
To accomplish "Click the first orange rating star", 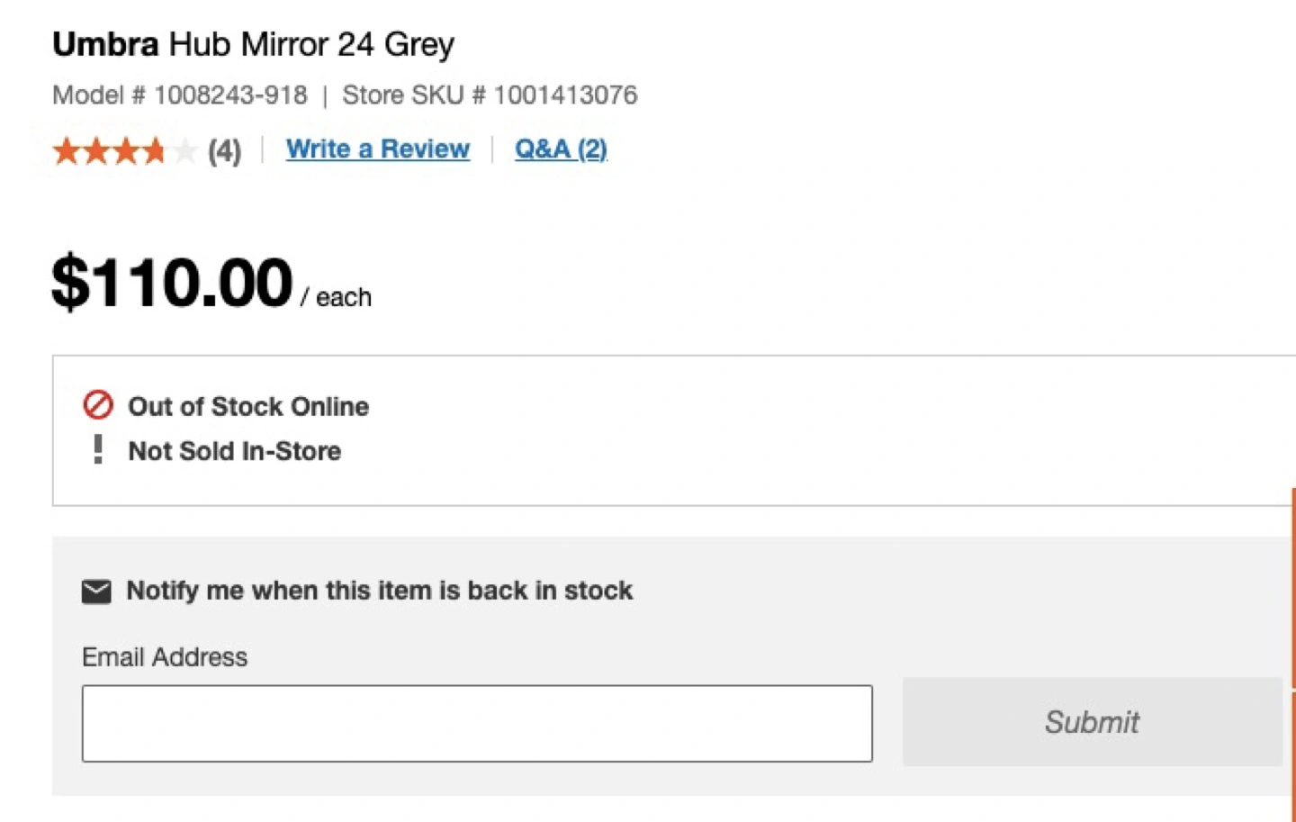I will [x=67, y=150].
